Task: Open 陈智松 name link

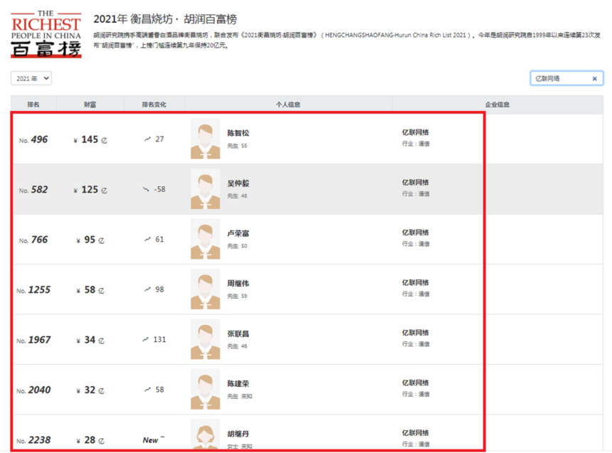Action: 238,133
